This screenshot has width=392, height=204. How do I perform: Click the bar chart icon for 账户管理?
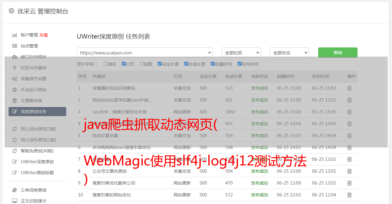pos(14,35)
